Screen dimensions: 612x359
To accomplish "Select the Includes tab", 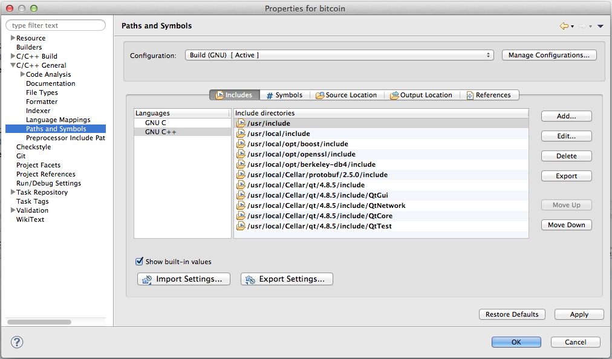I will tap(235, 95).
